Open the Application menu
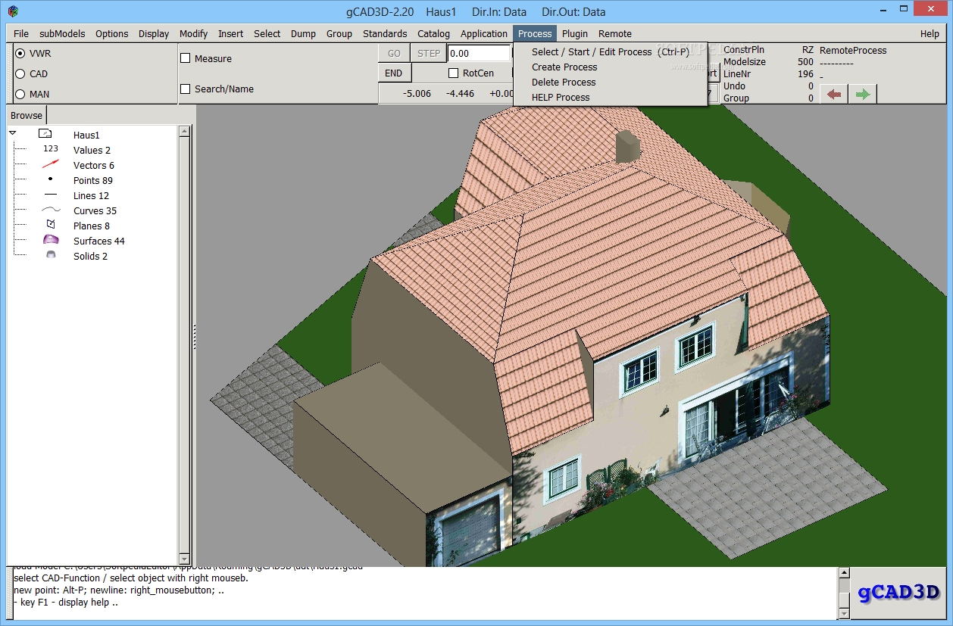Screen dimensions: 953x626 (x=484, y=33)
